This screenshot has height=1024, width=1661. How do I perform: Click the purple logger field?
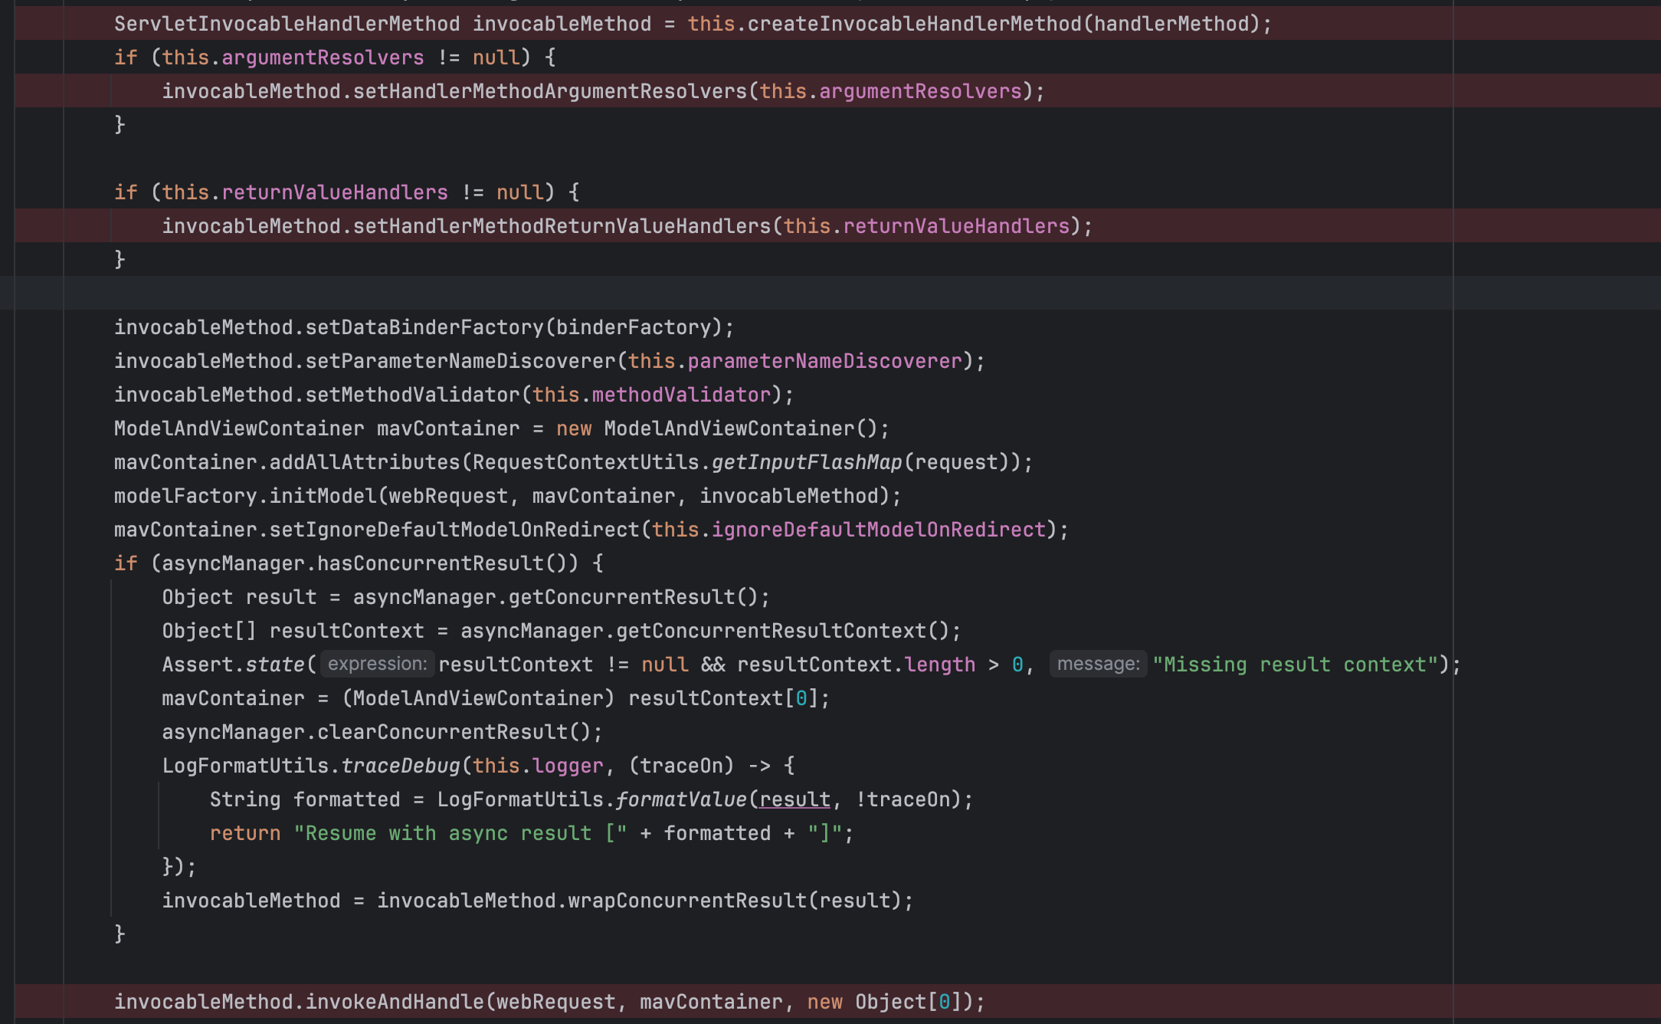tap(568, 766)
